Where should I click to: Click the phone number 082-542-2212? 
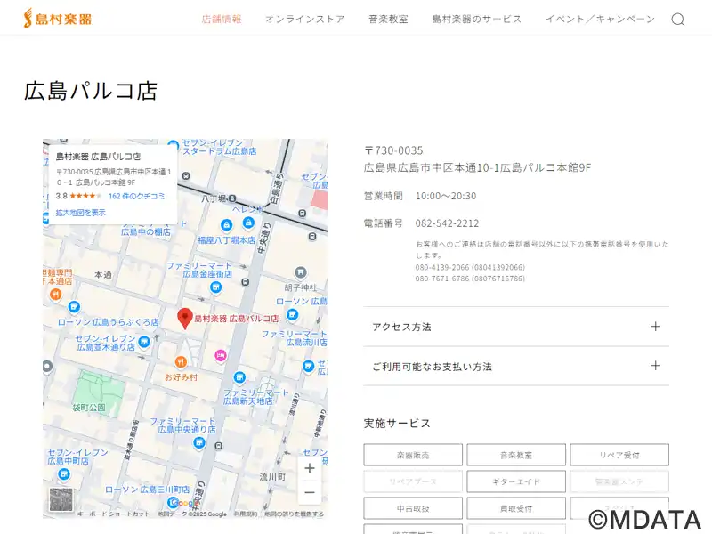coord(447,223)
